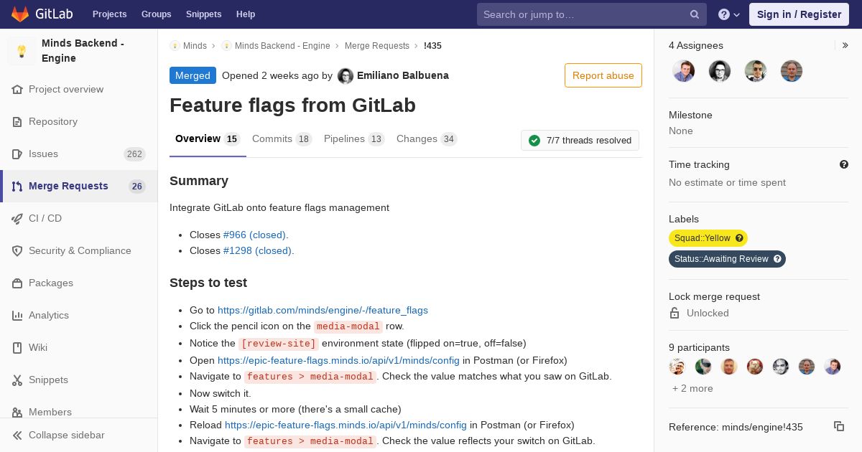Click the fourth assignee avatar

(x=792, y=71)
